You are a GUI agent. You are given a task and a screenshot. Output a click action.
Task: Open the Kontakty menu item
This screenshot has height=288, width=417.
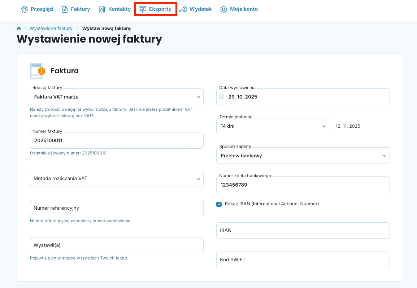pos(119,9)
